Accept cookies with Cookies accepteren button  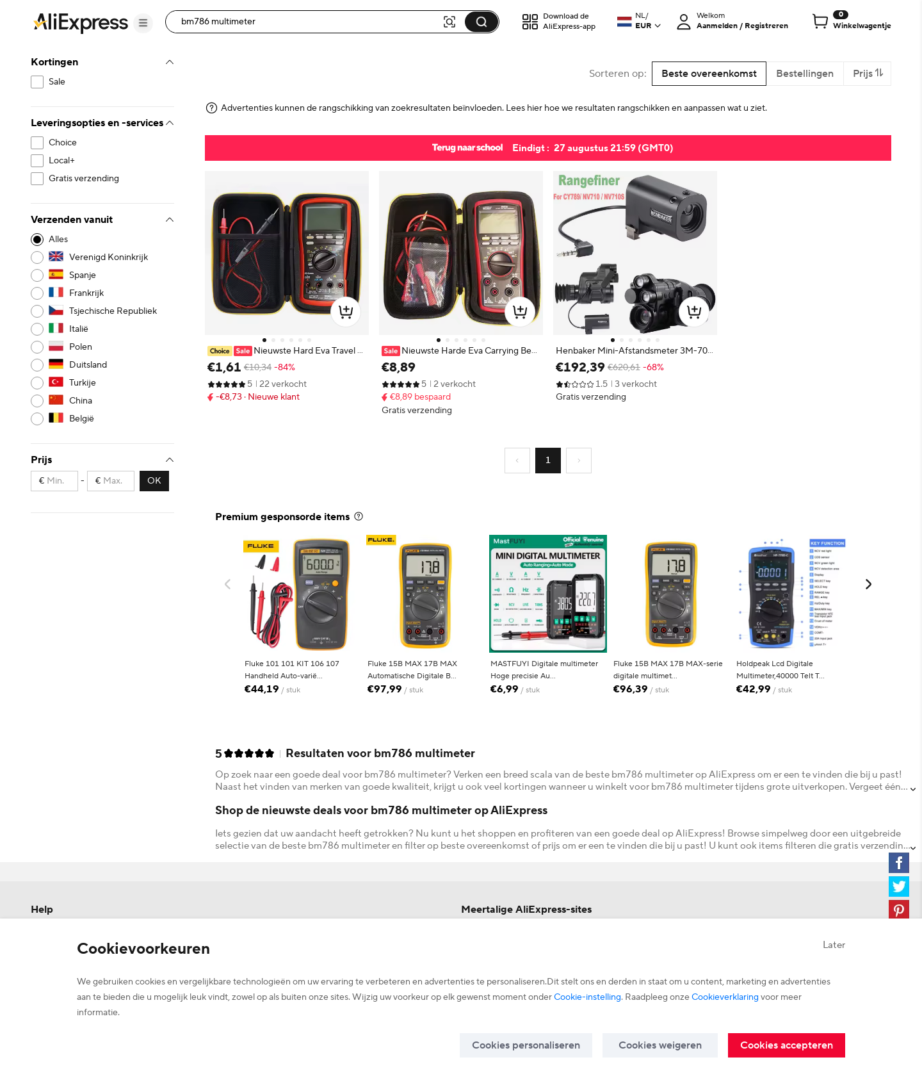[x=786, y=1045]
